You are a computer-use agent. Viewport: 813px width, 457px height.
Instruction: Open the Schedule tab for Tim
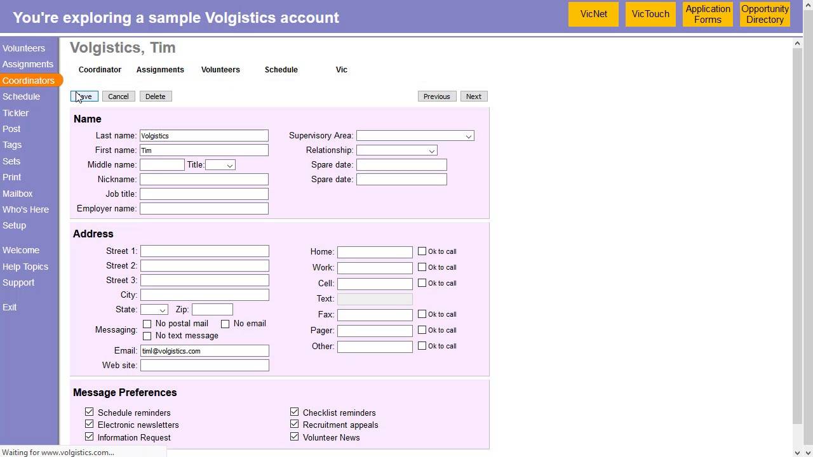281,70
